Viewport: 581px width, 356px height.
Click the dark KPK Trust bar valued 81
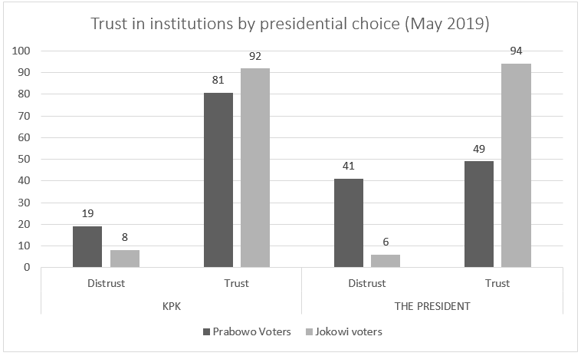coord(218,180)
